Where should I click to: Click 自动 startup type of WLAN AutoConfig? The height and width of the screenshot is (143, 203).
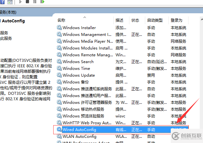click(151, 137)
